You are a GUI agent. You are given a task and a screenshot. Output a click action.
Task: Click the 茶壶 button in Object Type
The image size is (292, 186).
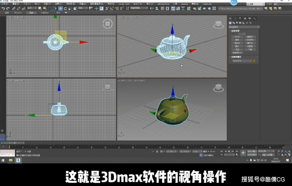(x=237, y=49)
